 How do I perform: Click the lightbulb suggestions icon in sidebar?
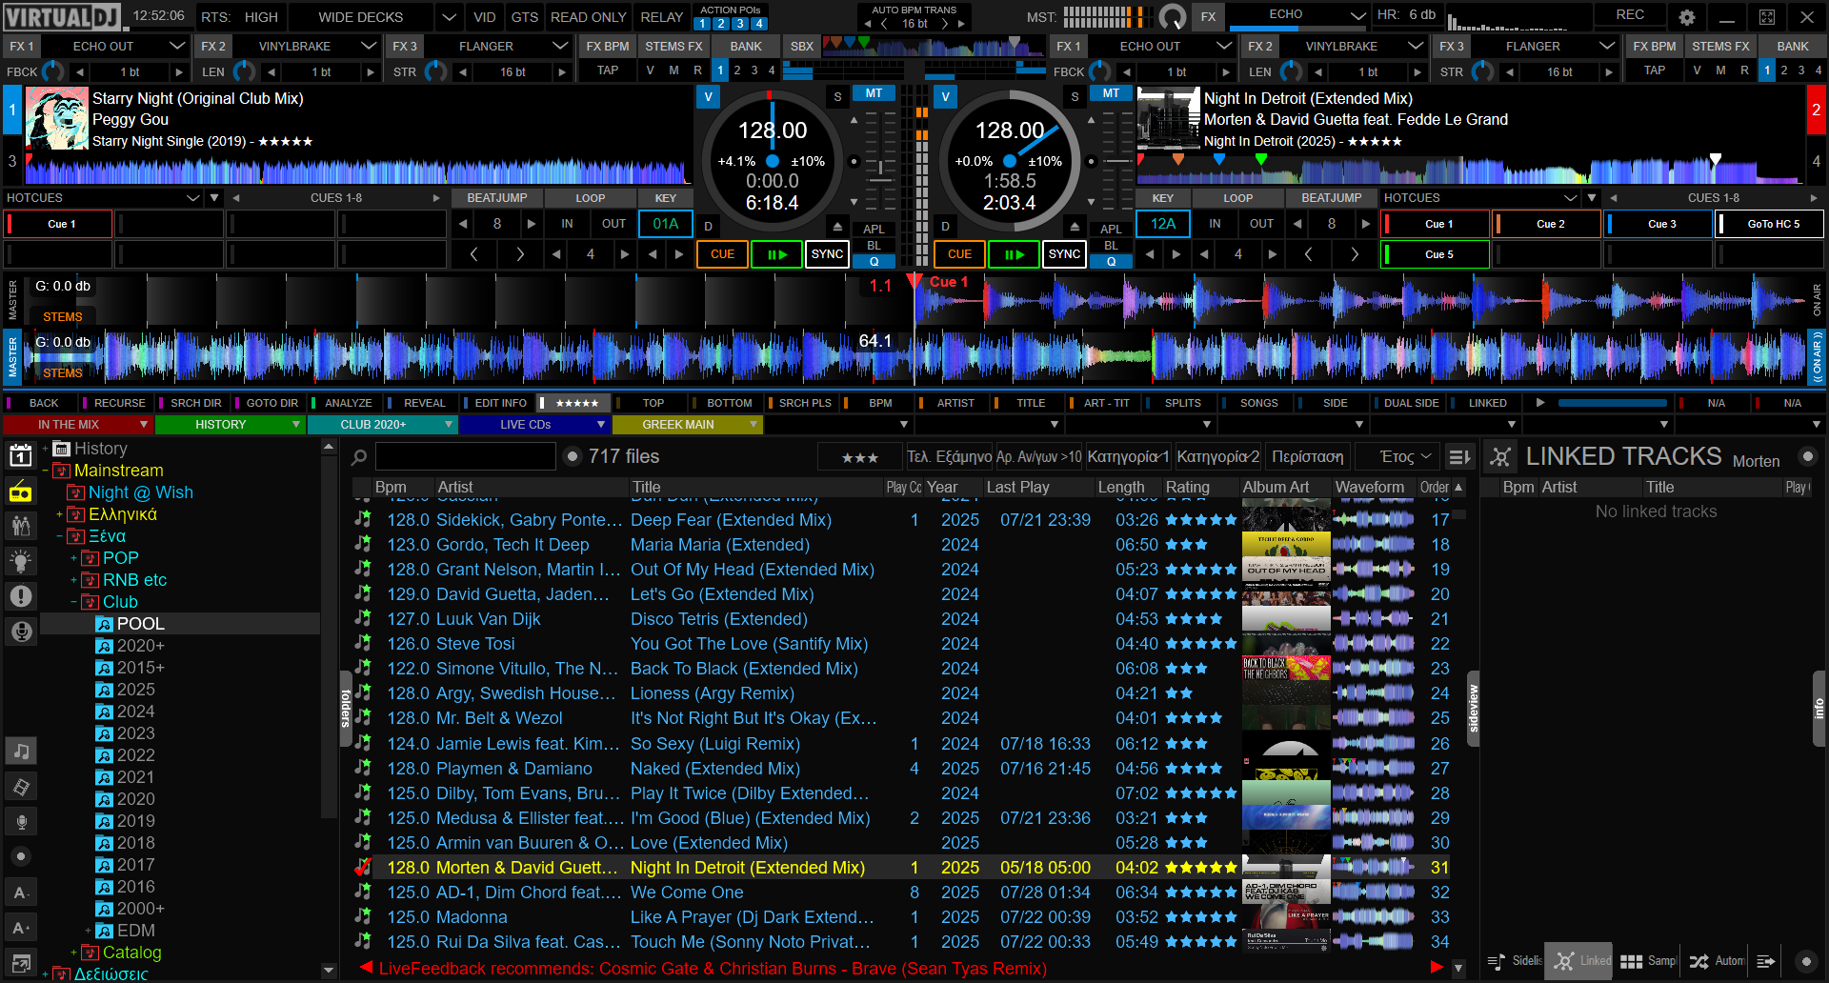pyautogui.click(x=20, y=561)
